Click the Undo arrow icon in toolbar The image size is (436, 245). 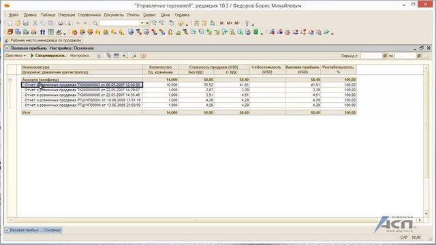click(x=78, y=23)
